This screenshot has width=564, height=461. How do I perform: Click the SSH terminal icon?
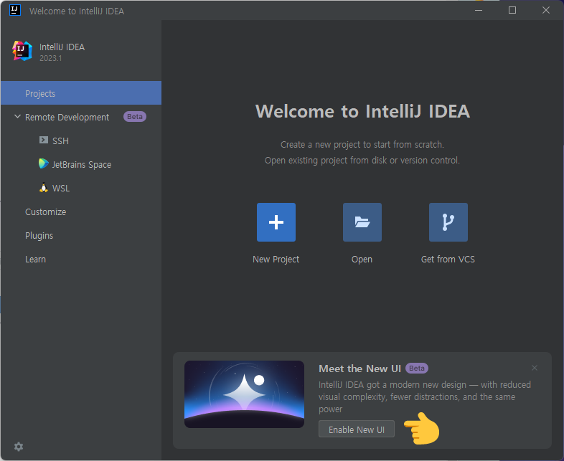44,140
